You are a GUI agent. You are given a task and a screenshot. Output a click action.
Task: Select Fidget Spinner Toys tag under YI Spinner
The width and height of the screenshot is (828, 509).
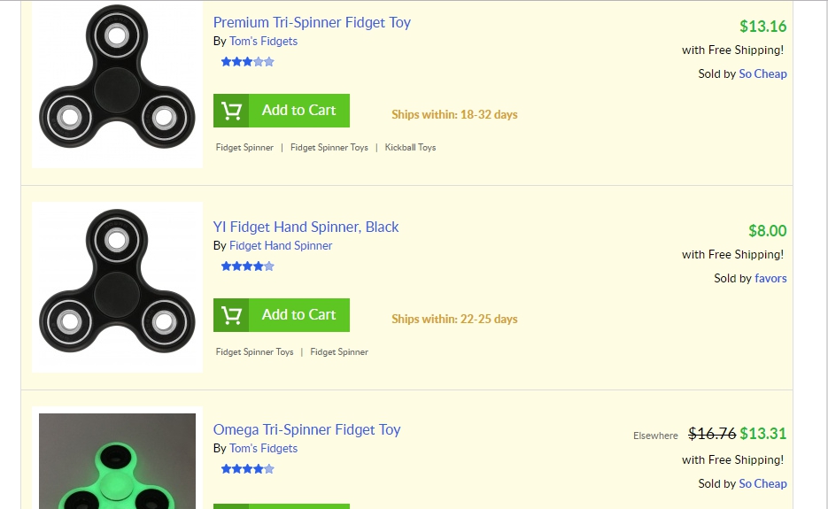[254, 352]
